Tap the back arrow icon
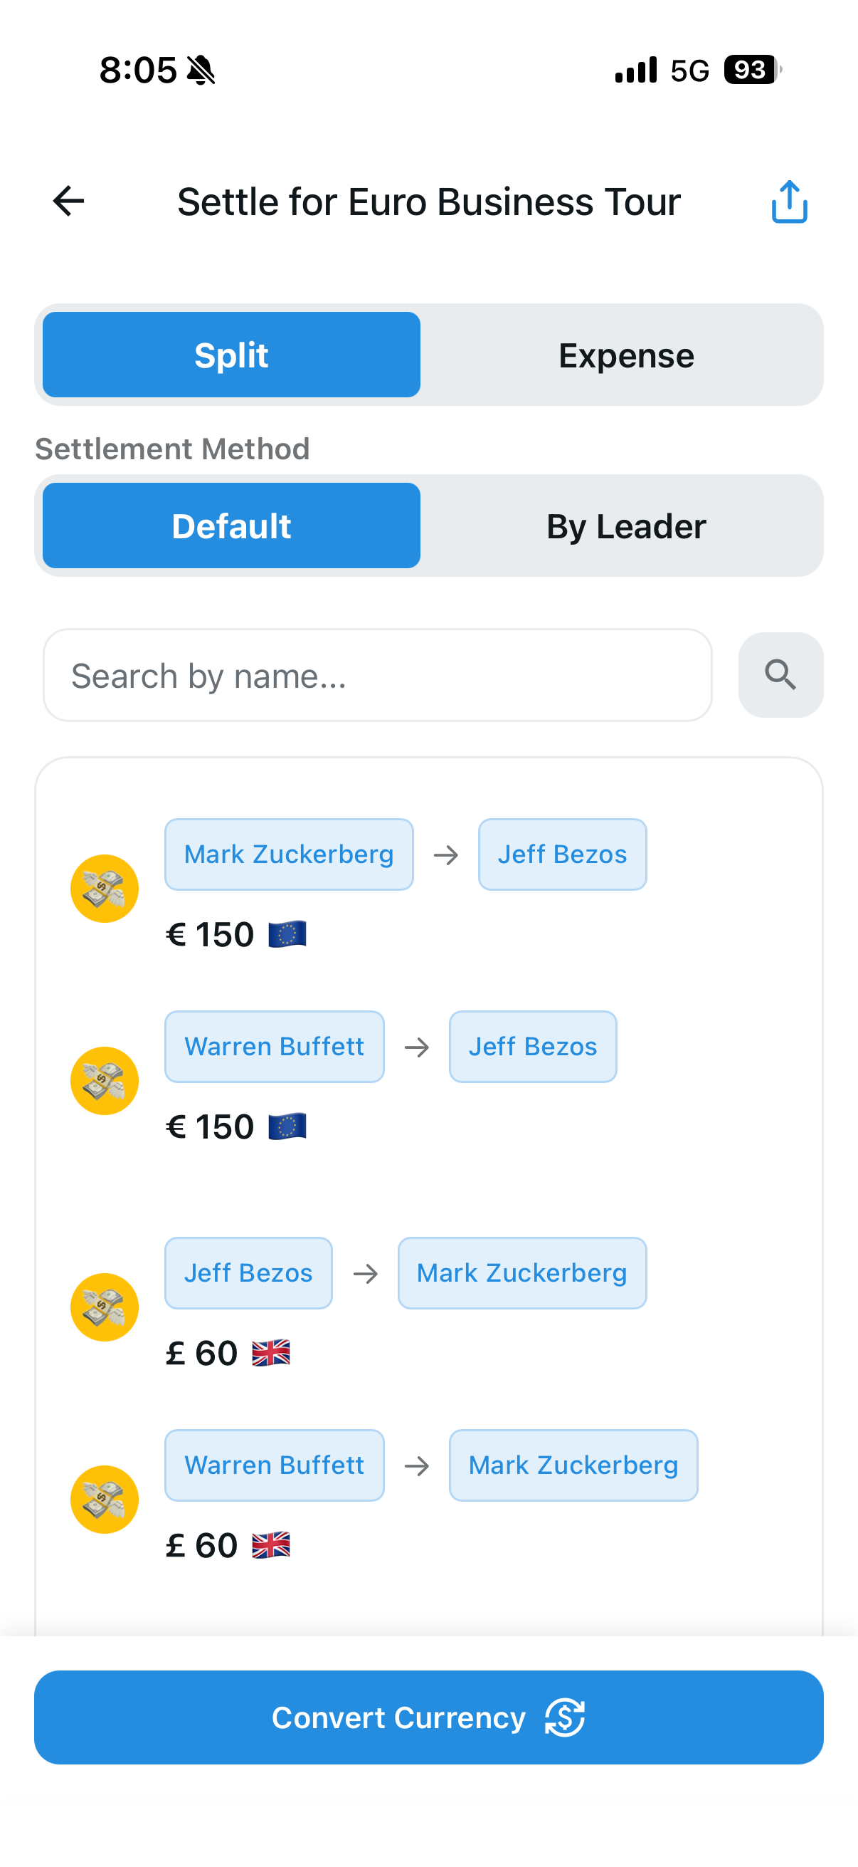This screenshot has width=858, height=1867. [68, 201]
